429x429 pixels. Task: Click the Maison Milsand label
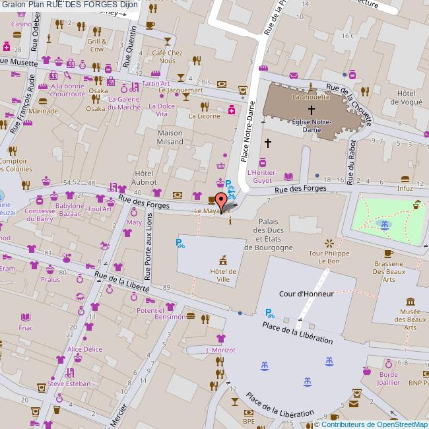click(170, 137)
